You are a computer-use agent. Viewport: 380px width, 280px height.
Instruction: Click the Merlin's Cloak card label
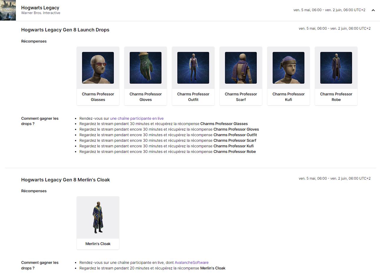98,244
